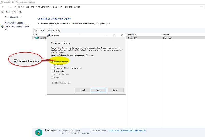Select version 21.3.10.391 cell in list

point(167,38)
